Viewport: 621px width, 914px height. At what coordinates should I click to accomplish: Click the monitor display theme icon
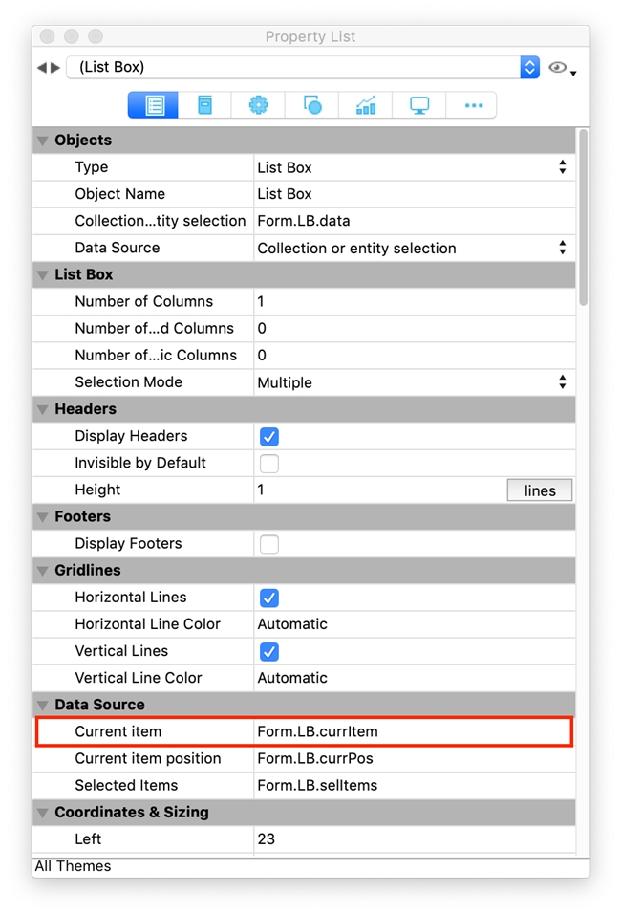pos(419,105)
